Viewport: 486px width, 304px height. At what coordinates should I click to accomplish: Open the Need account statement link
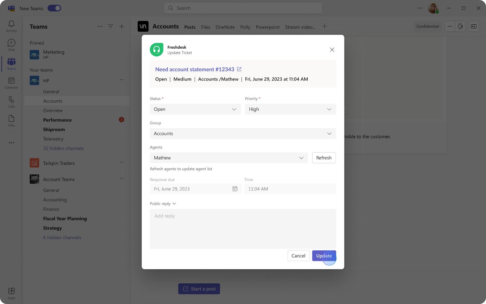pyautogui.click(x=195, y=69)
